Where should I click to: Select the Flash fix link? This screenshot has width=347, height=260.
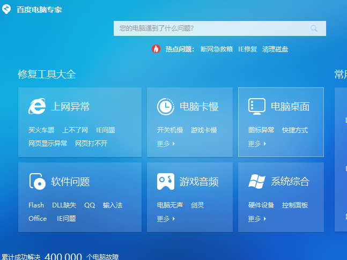click(x=36, y=205)
